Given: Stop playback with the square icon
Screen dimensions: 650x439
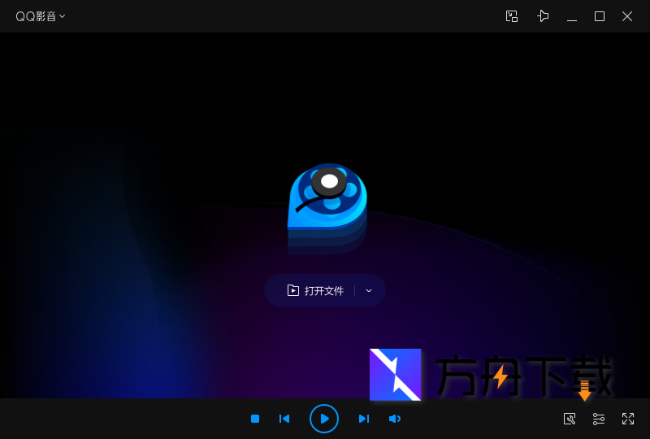Looking at the screenshot, I should (x=255, y=419).
